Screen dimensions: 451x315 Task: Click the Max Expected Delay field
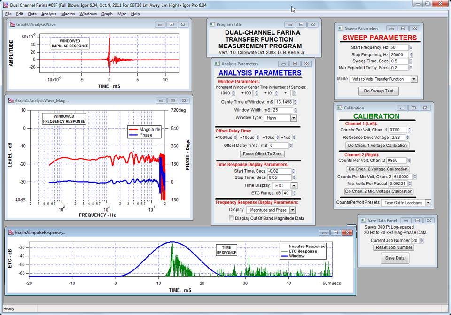[399, 68]
